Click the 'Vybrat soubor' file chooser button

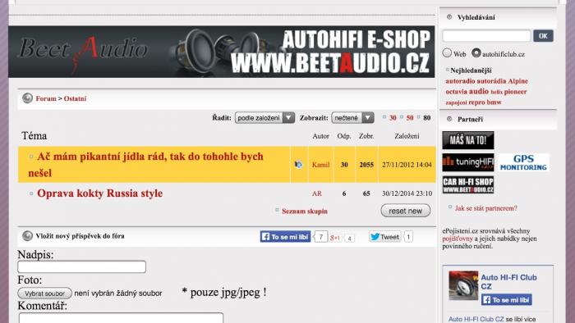[44, 293]
